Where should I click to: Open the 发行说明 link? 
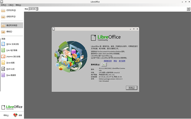coord(122,61)
